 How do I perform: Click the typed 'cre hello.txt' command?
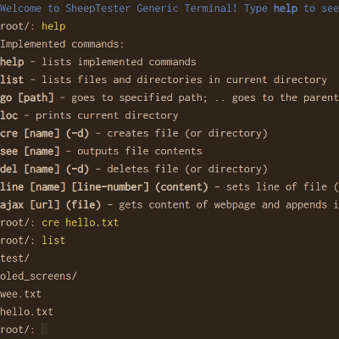coord(81,223)
